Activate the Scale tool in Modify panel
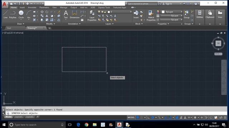The height and width of the screenshot is (128, 229). [x=47, y=20]
